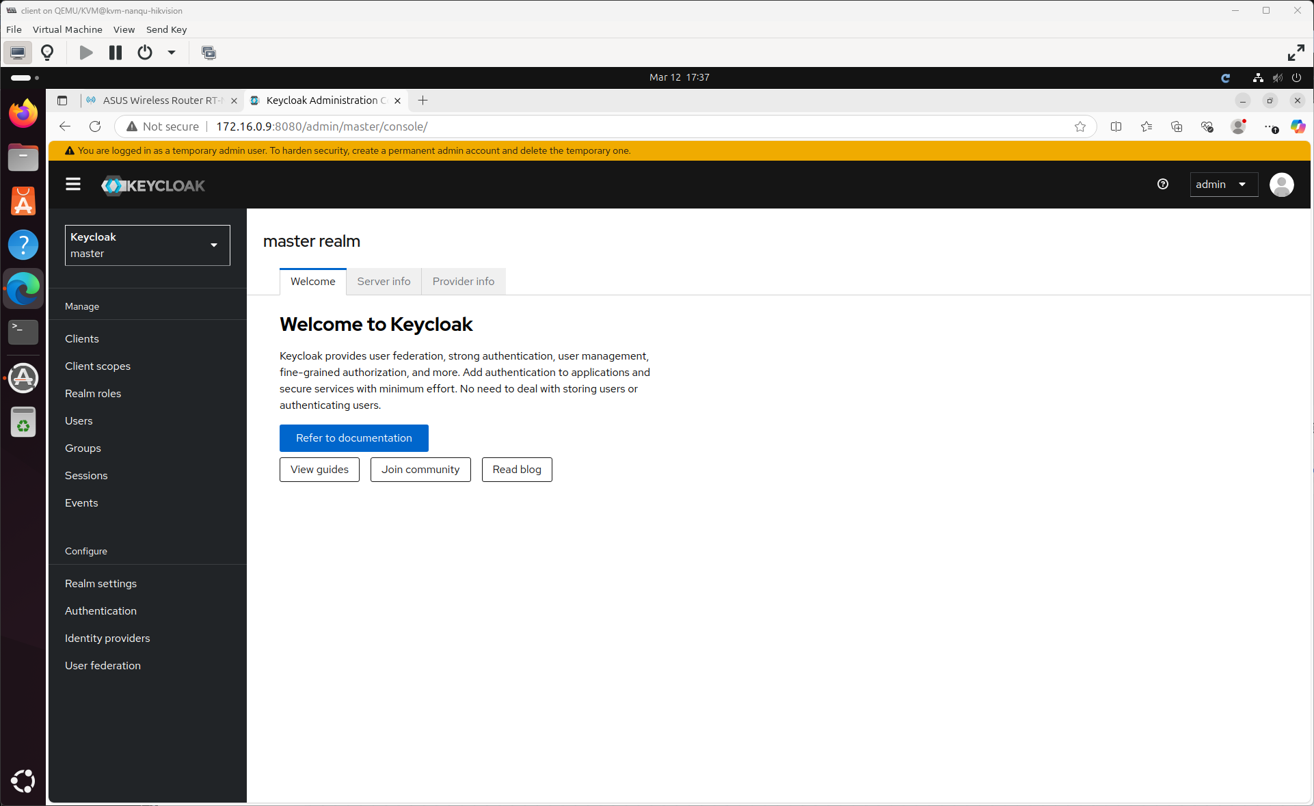Expand the VM shutdown options arrow
This screenshot has height=806, width=1314.
click(172, 53)
